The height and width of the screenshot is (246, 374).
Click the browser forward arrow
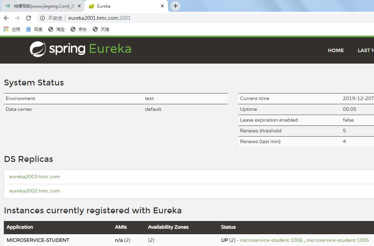pyautogui.click(x=17, y=18)
